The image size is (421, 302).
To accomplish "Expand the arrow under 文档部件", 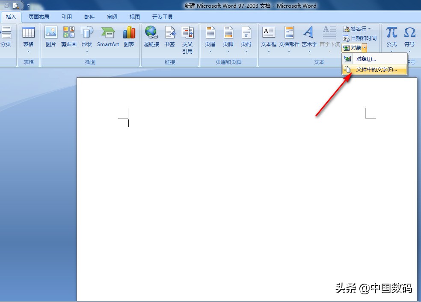I will click(x=289, y=52).
